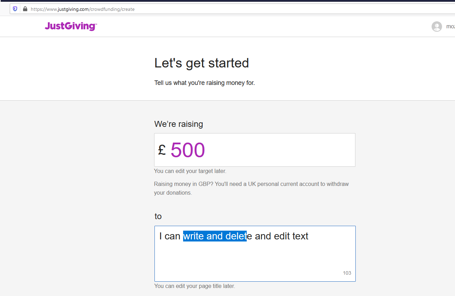Image resolution: width=455 pixels, height=296 pixels.
Task: Click the "We're raising" label
Action: [x=179, y=124]
